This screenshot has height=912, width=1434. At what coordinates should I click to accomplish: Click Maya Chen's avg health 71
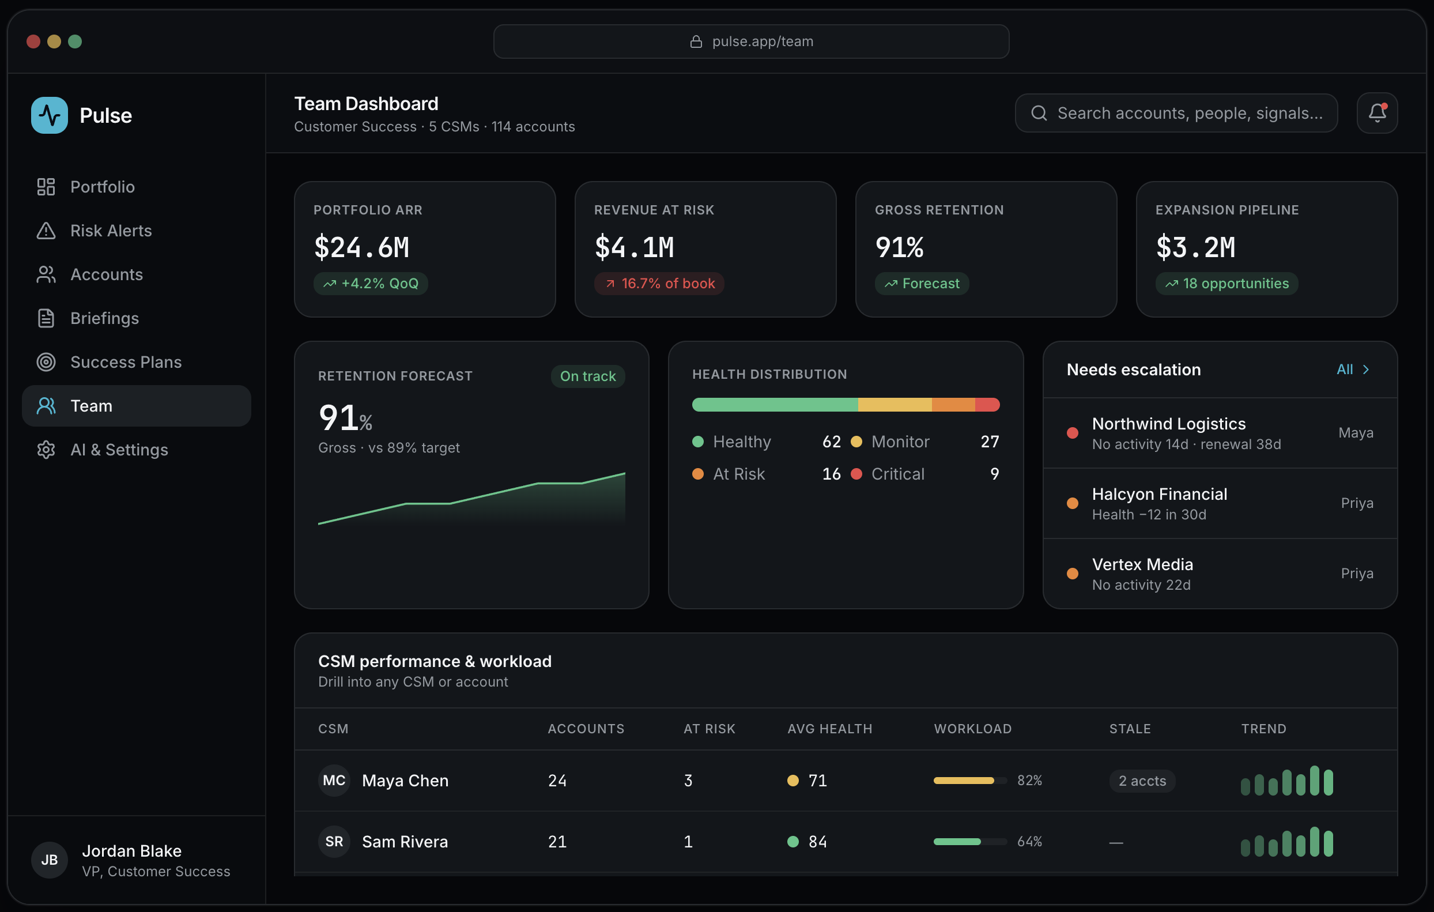click(x=807, y=781)
